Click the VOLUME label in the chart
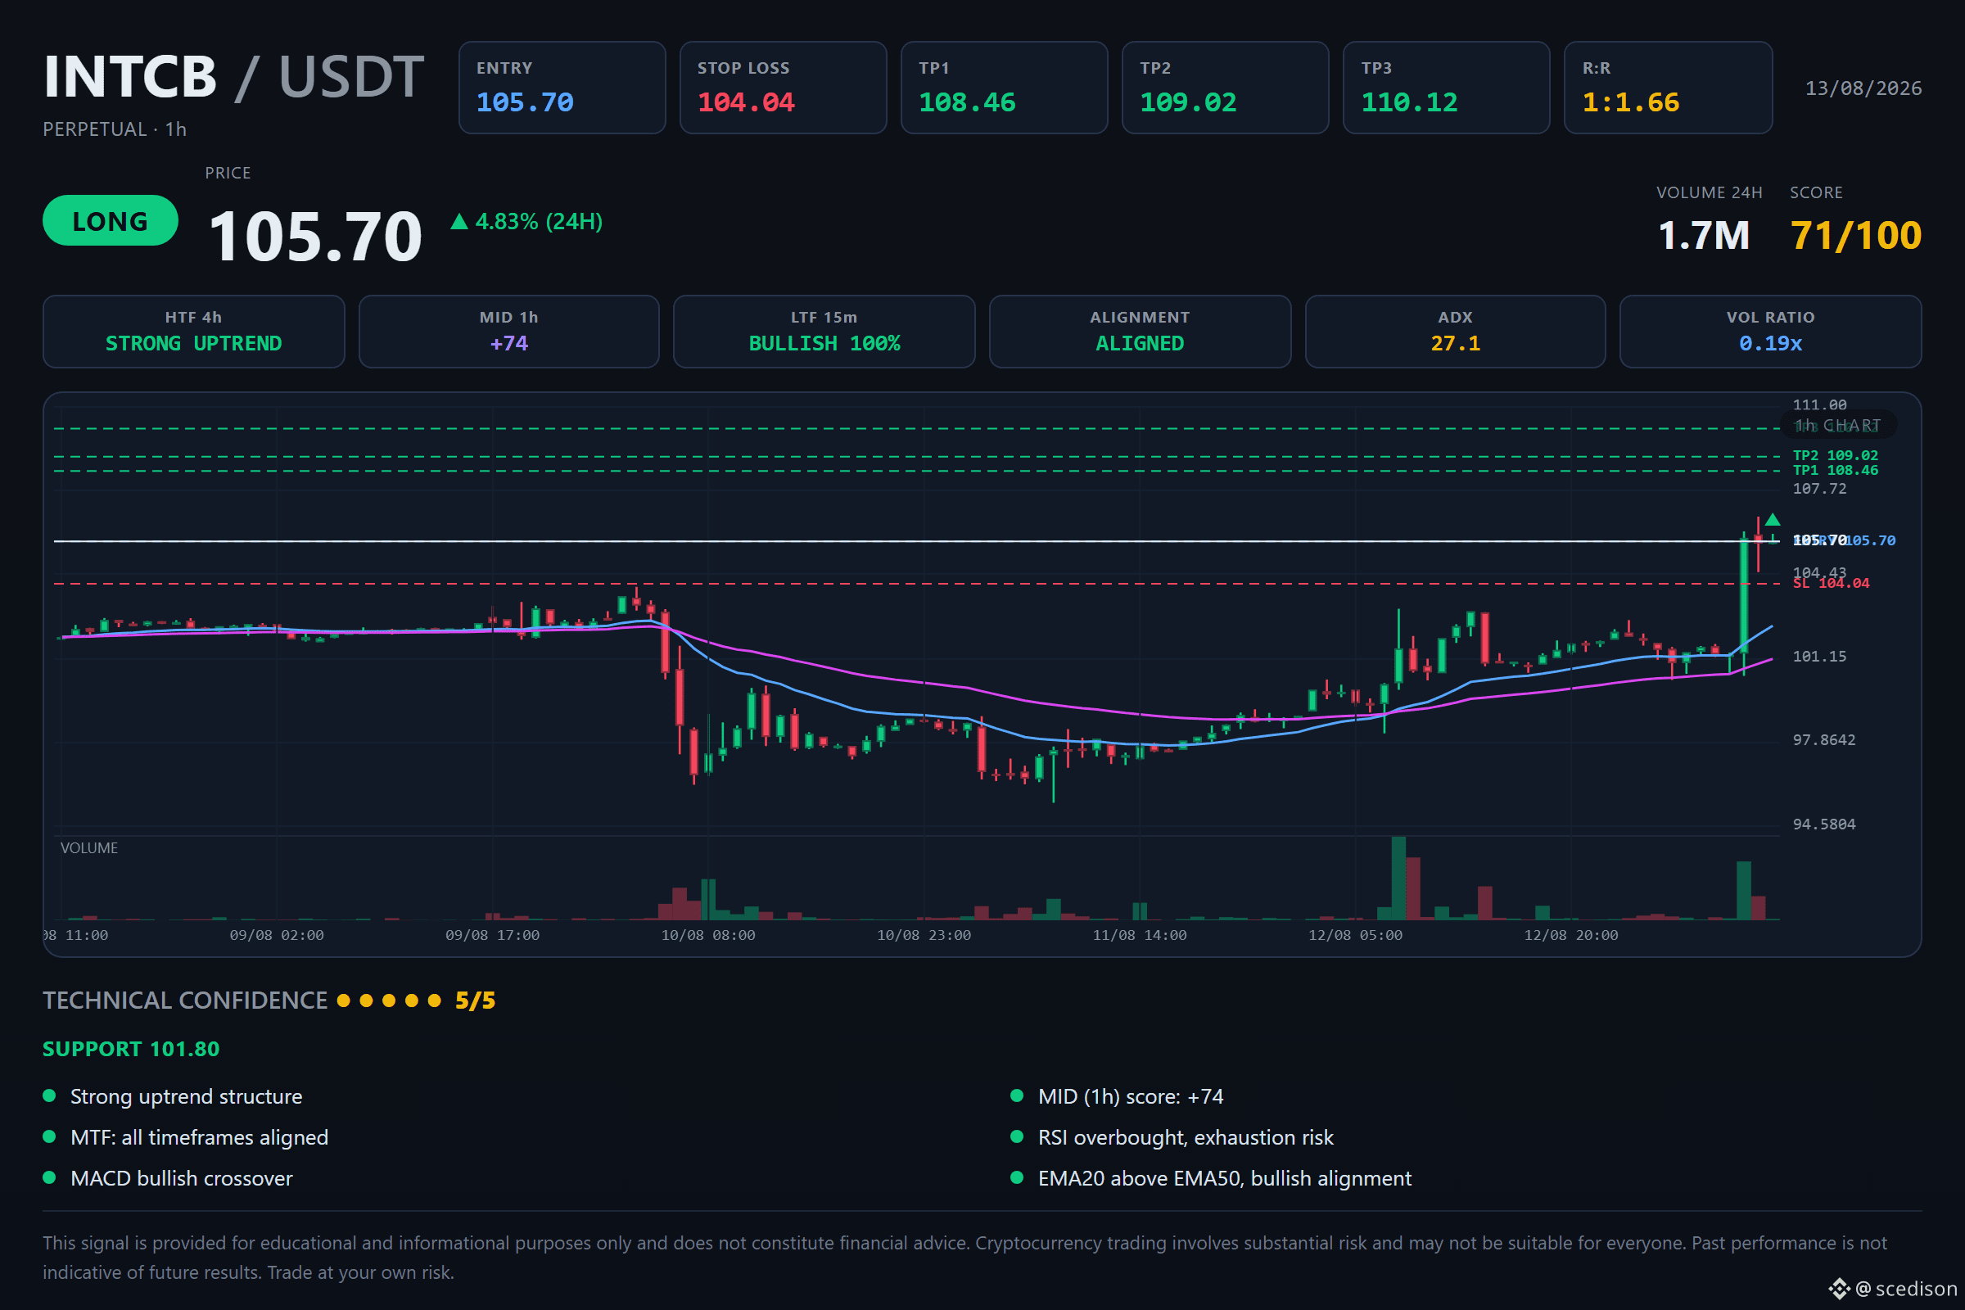The width and height of the screenshot is (1965, 1310). 89,848
